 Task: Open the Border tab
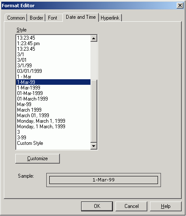37,18
